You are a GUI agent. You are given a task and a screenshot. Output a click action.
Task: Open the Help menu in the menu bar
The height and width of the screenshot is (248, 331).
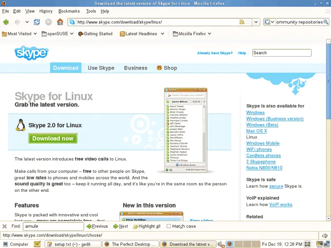click(105, 11)
